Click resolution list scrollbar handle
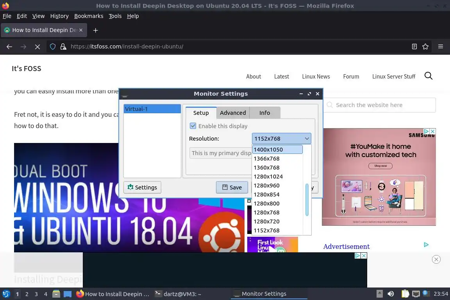Image resolution: width=450 pixels, height=300 pixels. pos(307,200)
